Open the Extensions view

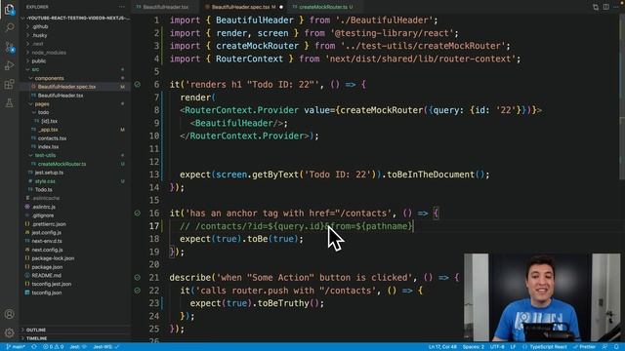[x=9, y=84]
